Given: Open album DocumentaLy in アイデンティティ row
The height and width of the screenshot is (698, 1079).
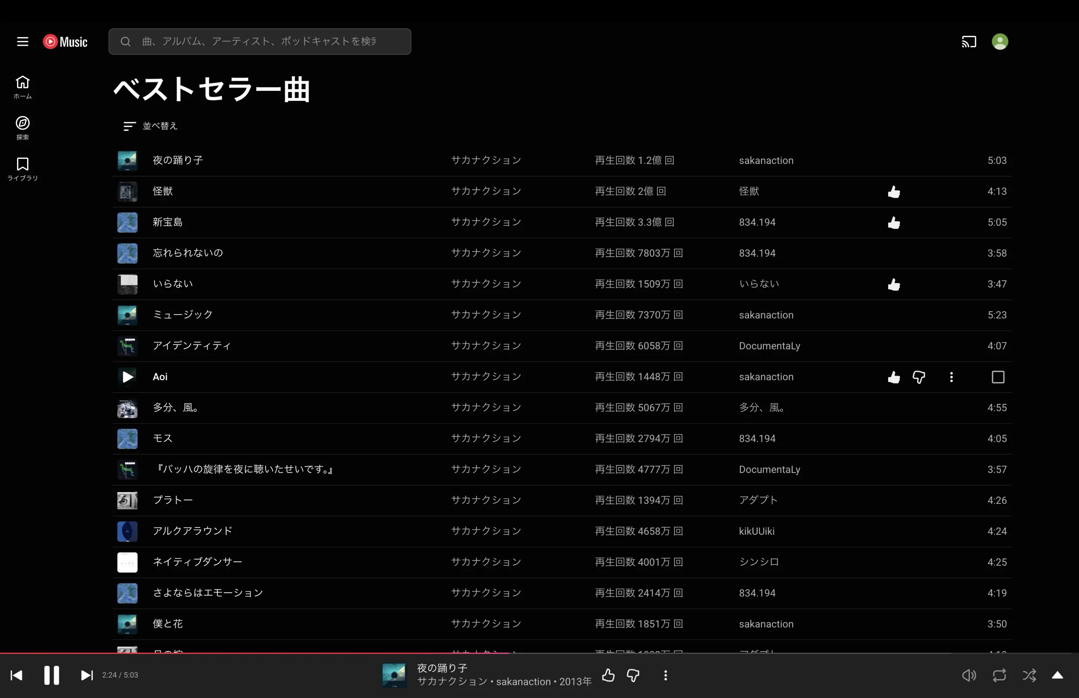Looking at the screenshot, I should pos(770,346).
